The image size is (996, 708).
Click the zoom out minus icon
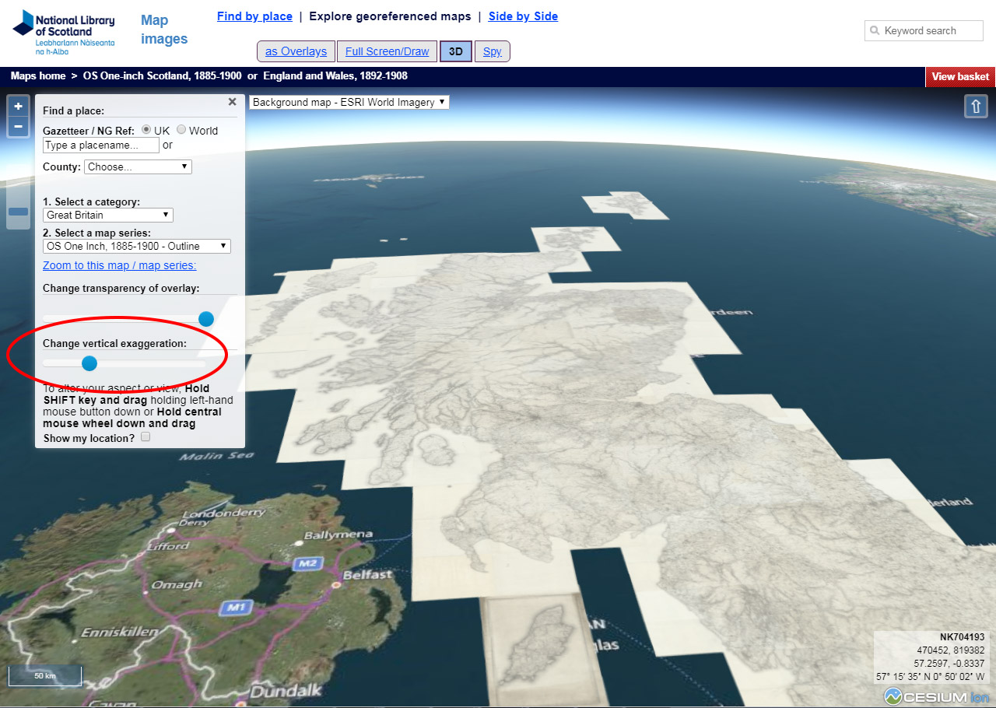pyautogui.click(x=17, y=126)
